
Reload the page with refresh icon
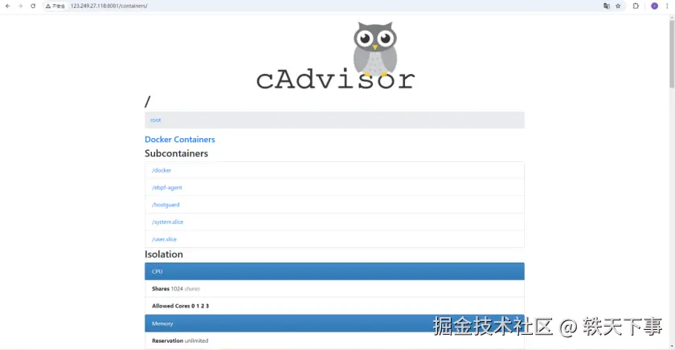pos(33,6)
